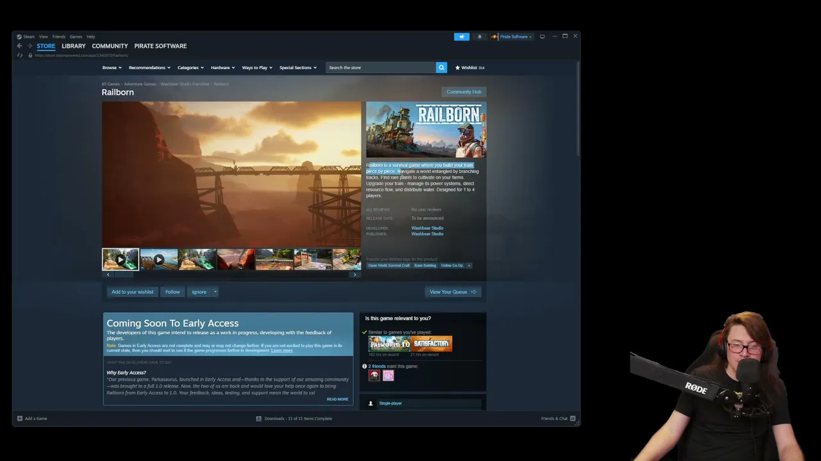
Task: Reload the store page
Action: [20, 55]
